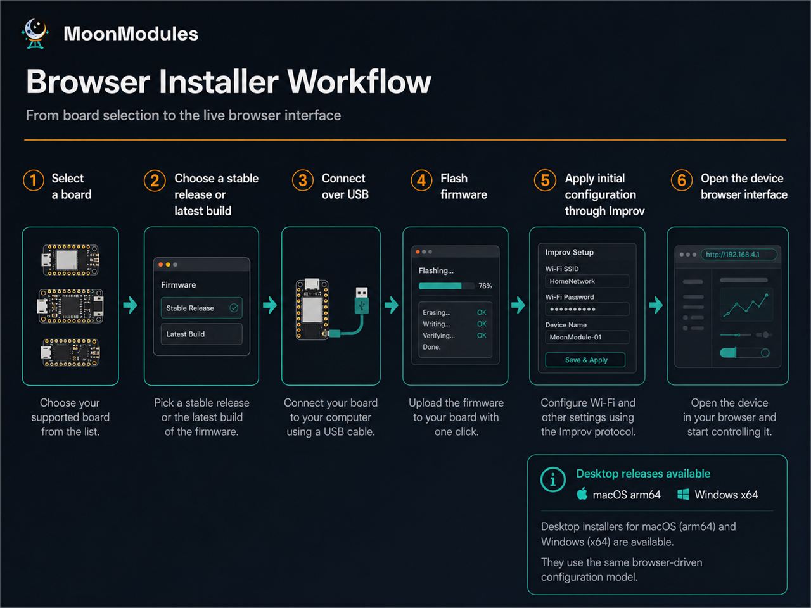This screenshot has height=608, width=811.
Task: Click the Desktop releases available heading
Action: pyautogui.click(x=643, y=474)
